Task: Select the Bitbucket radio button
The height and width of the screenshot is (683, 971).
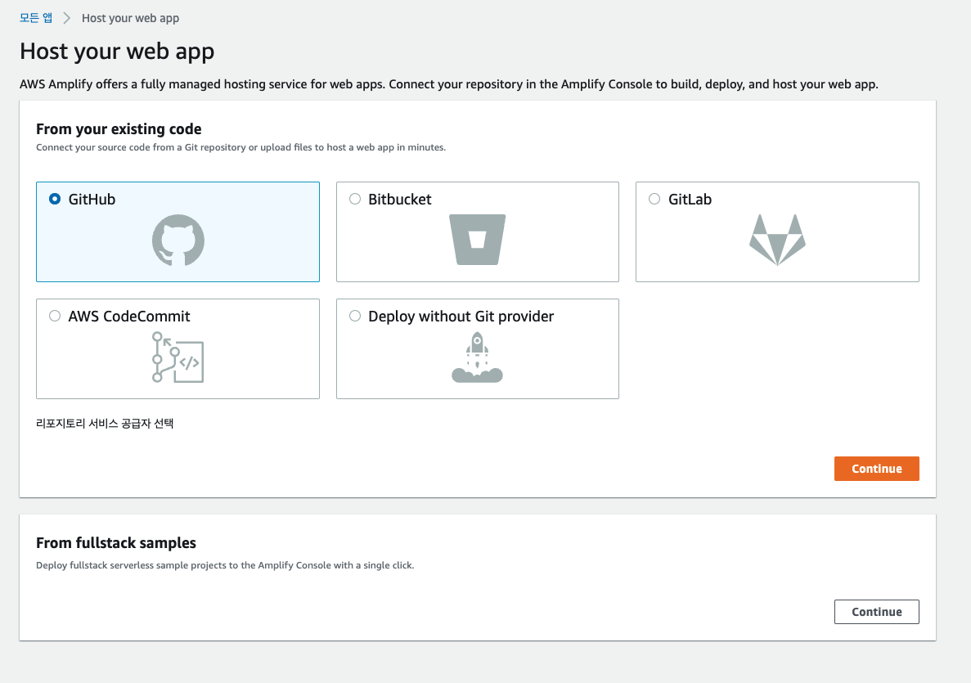Action: click(x=355, y=199)
